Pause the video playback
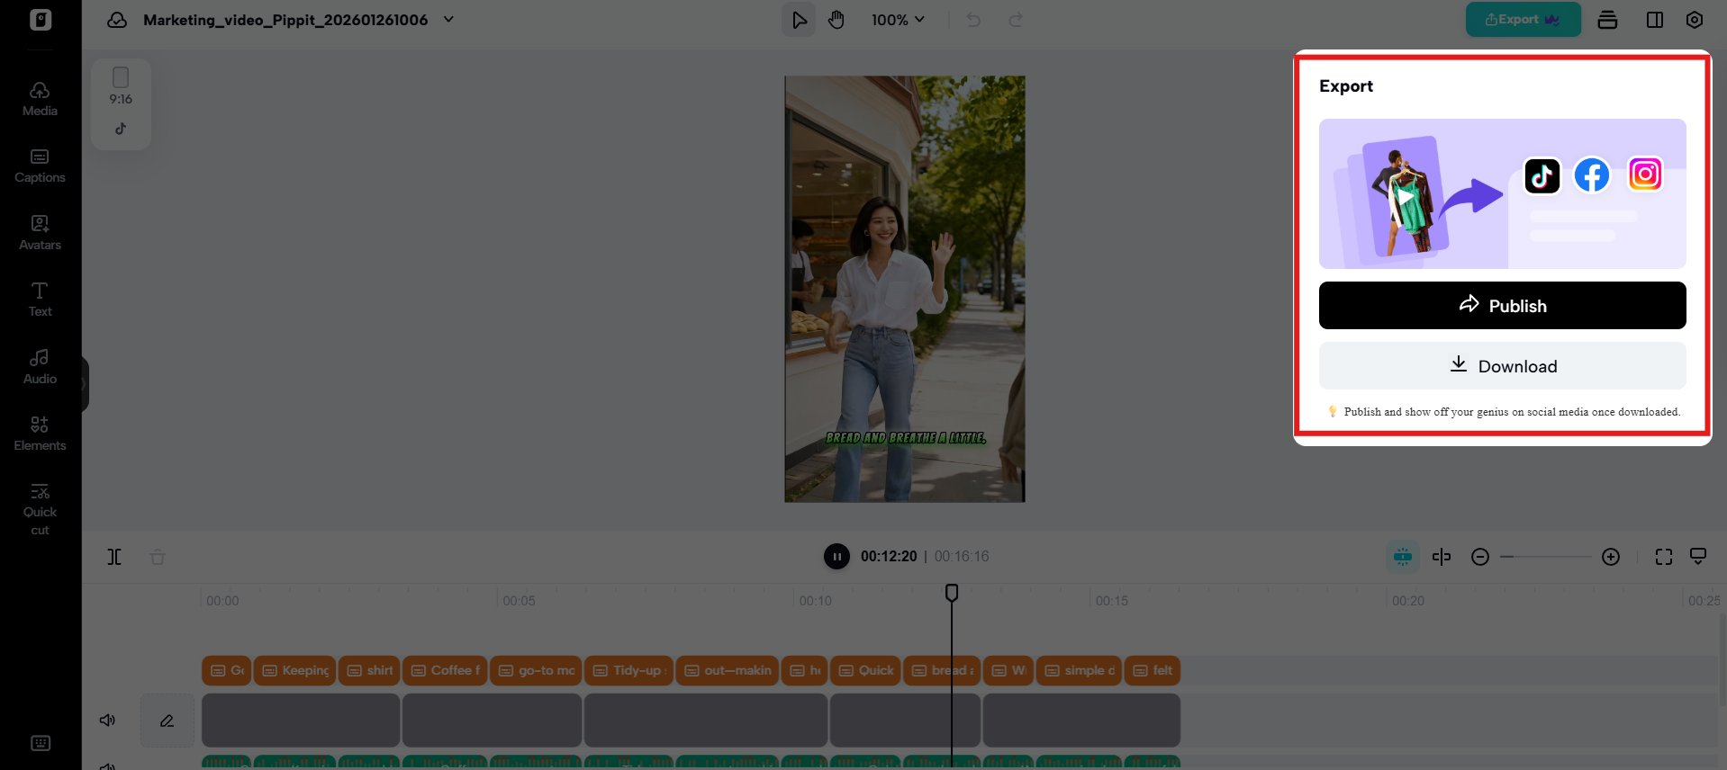 [836, 557]
